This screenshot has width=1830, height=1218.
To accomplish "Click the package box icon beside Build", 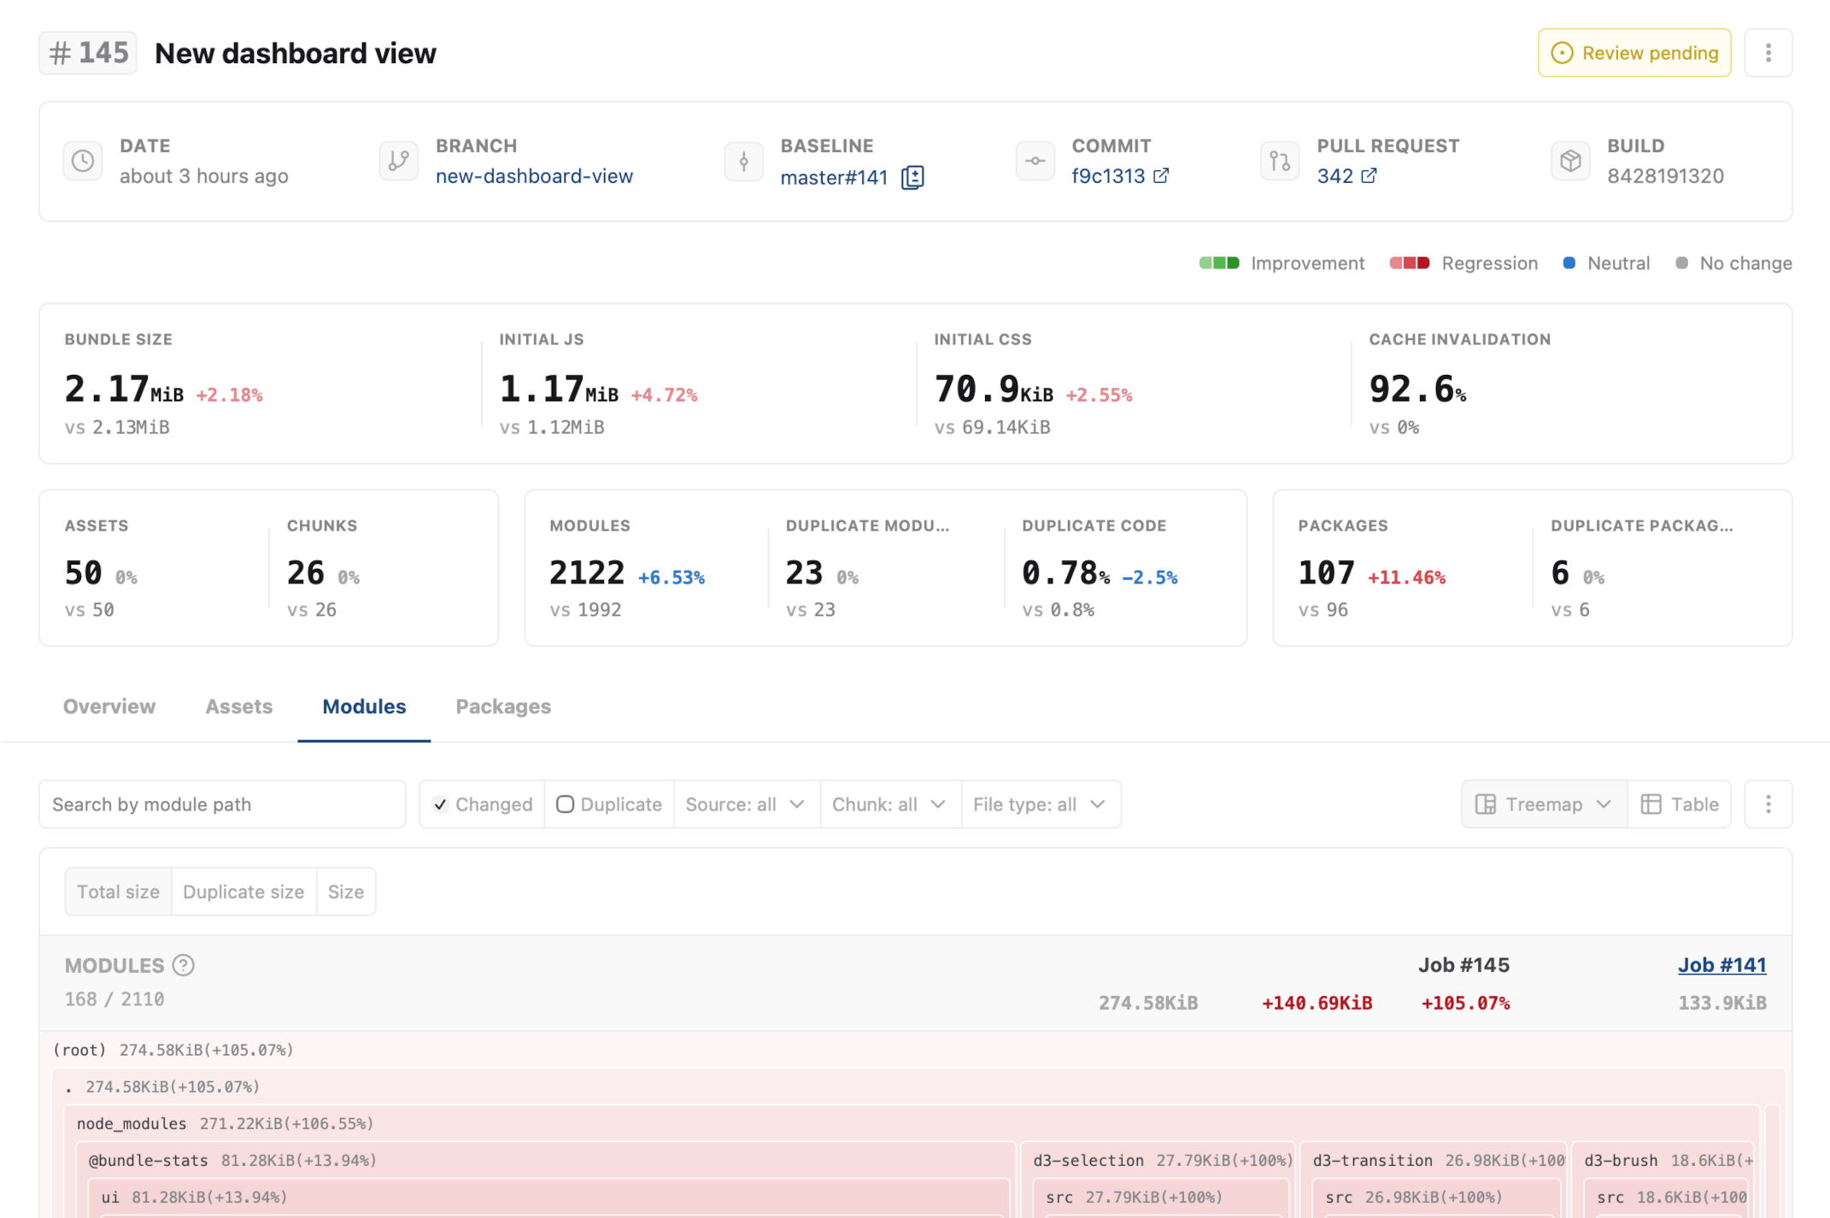I will [x=1570, y=161].
